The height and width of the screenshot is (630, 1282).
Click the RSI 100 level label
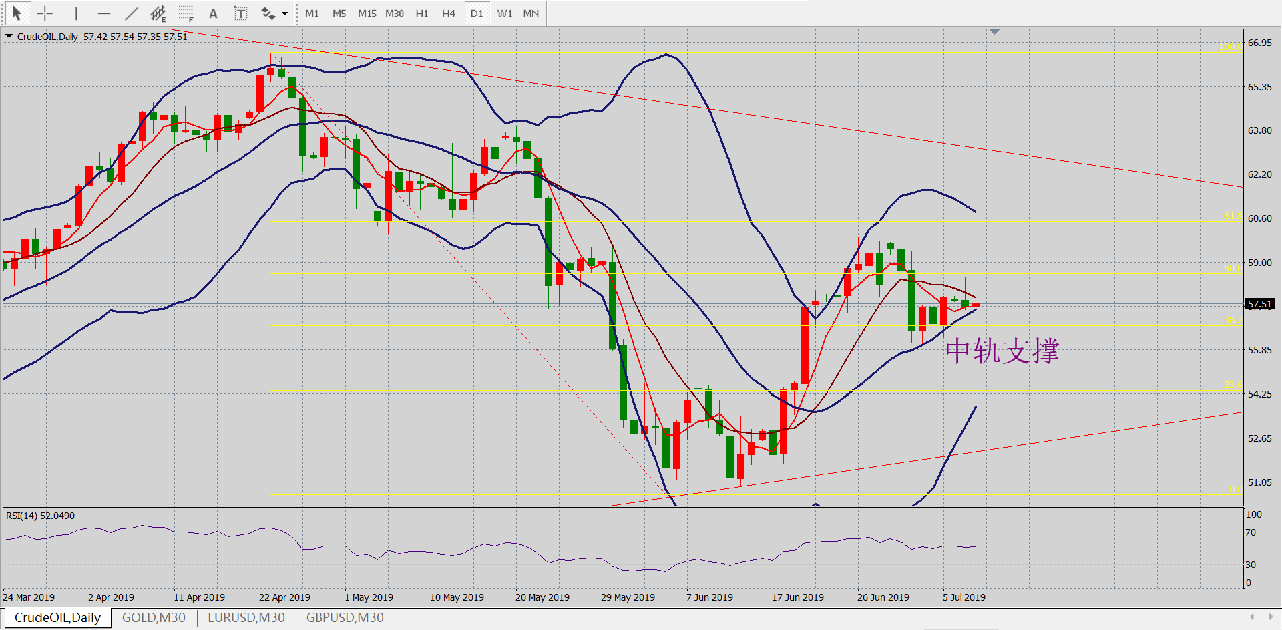1253,514
